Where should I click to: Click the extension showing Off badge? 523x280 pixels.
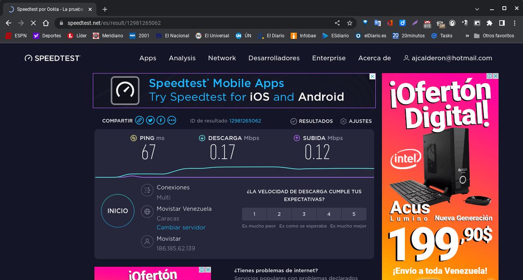pos(439,23)
